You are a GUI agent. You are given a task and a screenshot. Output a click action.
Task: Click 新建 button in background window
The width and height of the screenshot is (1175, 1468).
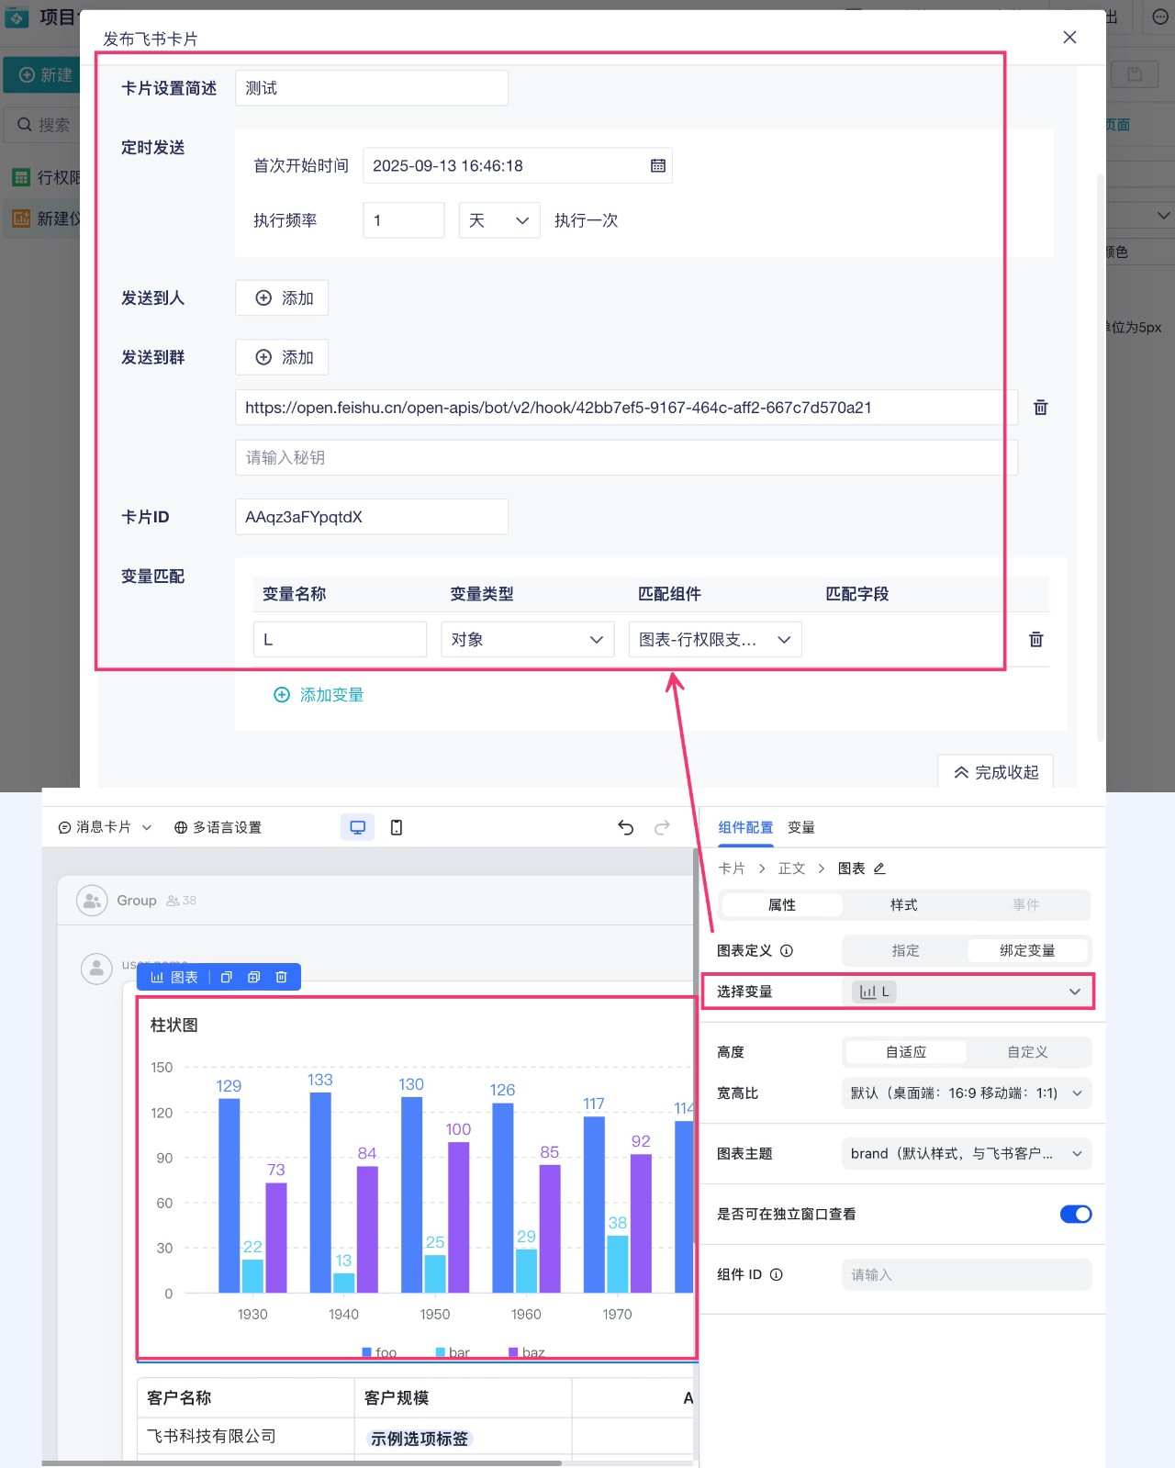click(x=42, y=74)
